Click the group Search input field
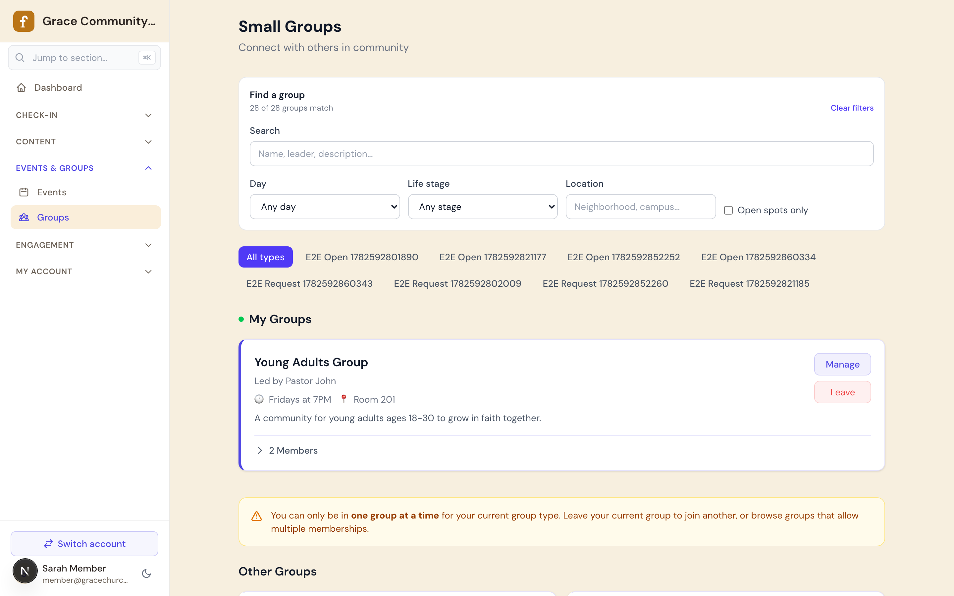The width and height of the screenshot is (954, 596). click(561, 154)
